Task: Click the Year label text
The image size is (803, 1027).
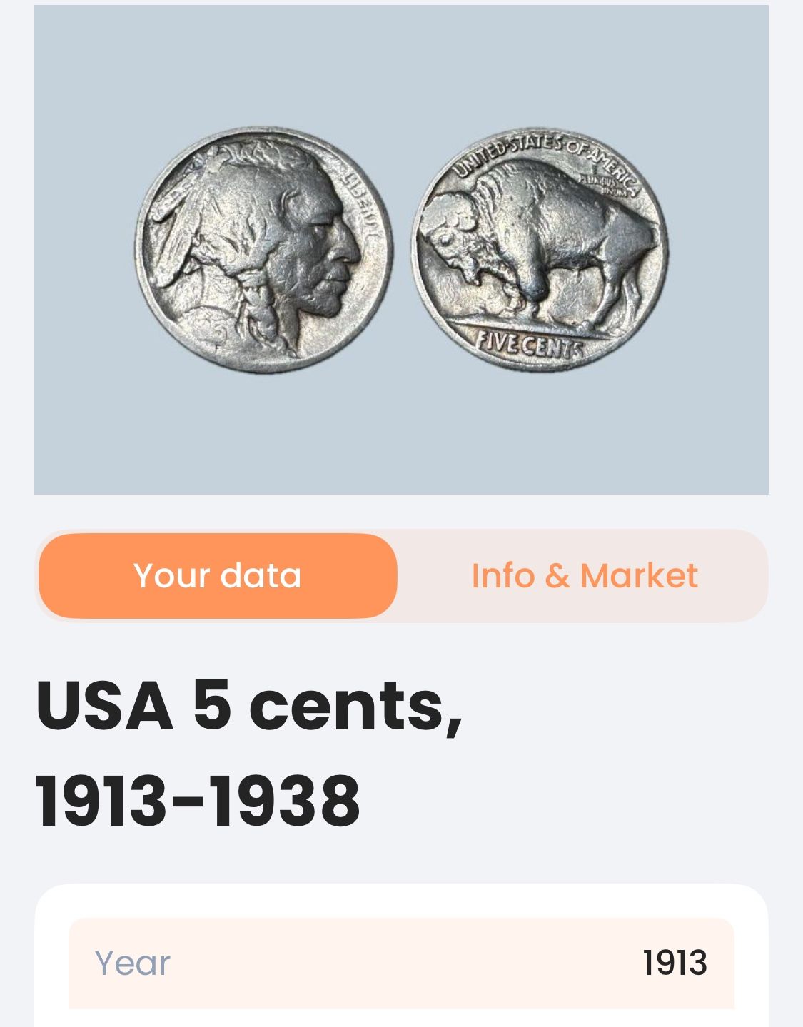Action: [x=133, y=963]
